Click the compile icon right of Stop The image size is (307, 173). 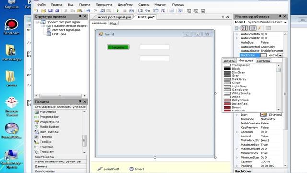click(x=131, y=11)
